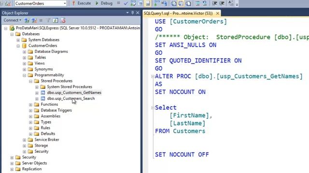This screenshot has width=309, height=173.
Task: Run the query with Execute
Action: pos(82,3)
